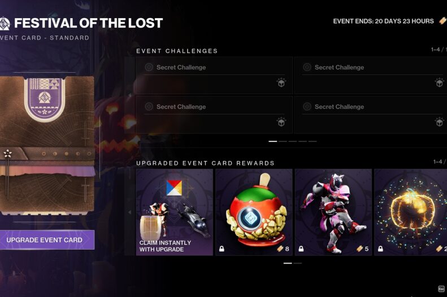
Task: Click lock icon on the dancing emote reward
Action: click(x=301, y=249)
